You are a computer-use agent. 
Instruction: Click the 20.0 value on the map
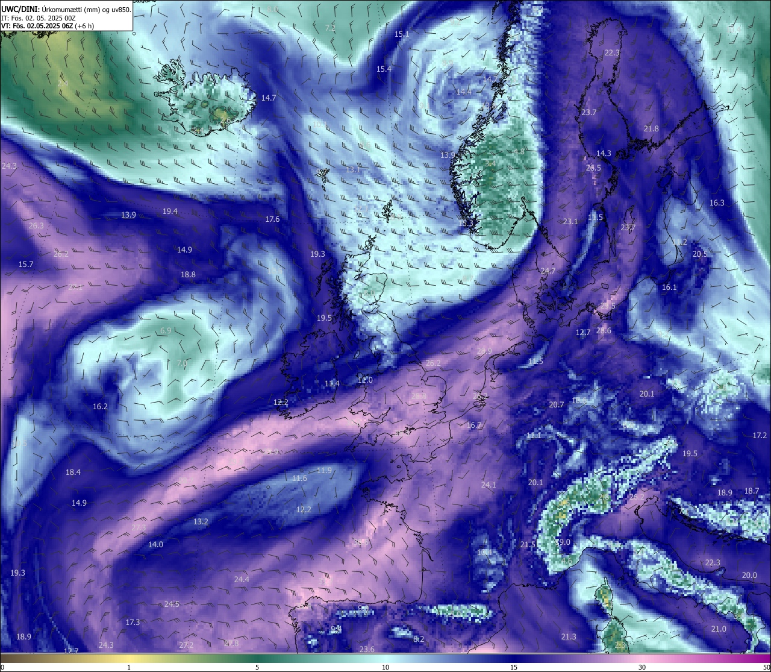[x=749, y=576]
